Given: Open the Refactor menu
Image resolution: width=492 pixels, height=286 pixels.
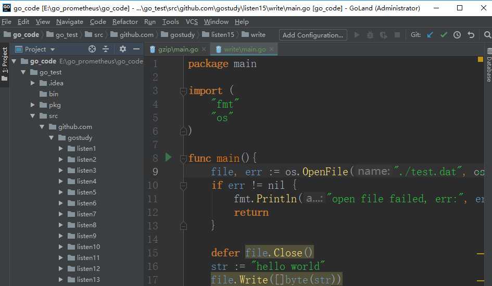Looking at the screenshot, I should (125, 22).
